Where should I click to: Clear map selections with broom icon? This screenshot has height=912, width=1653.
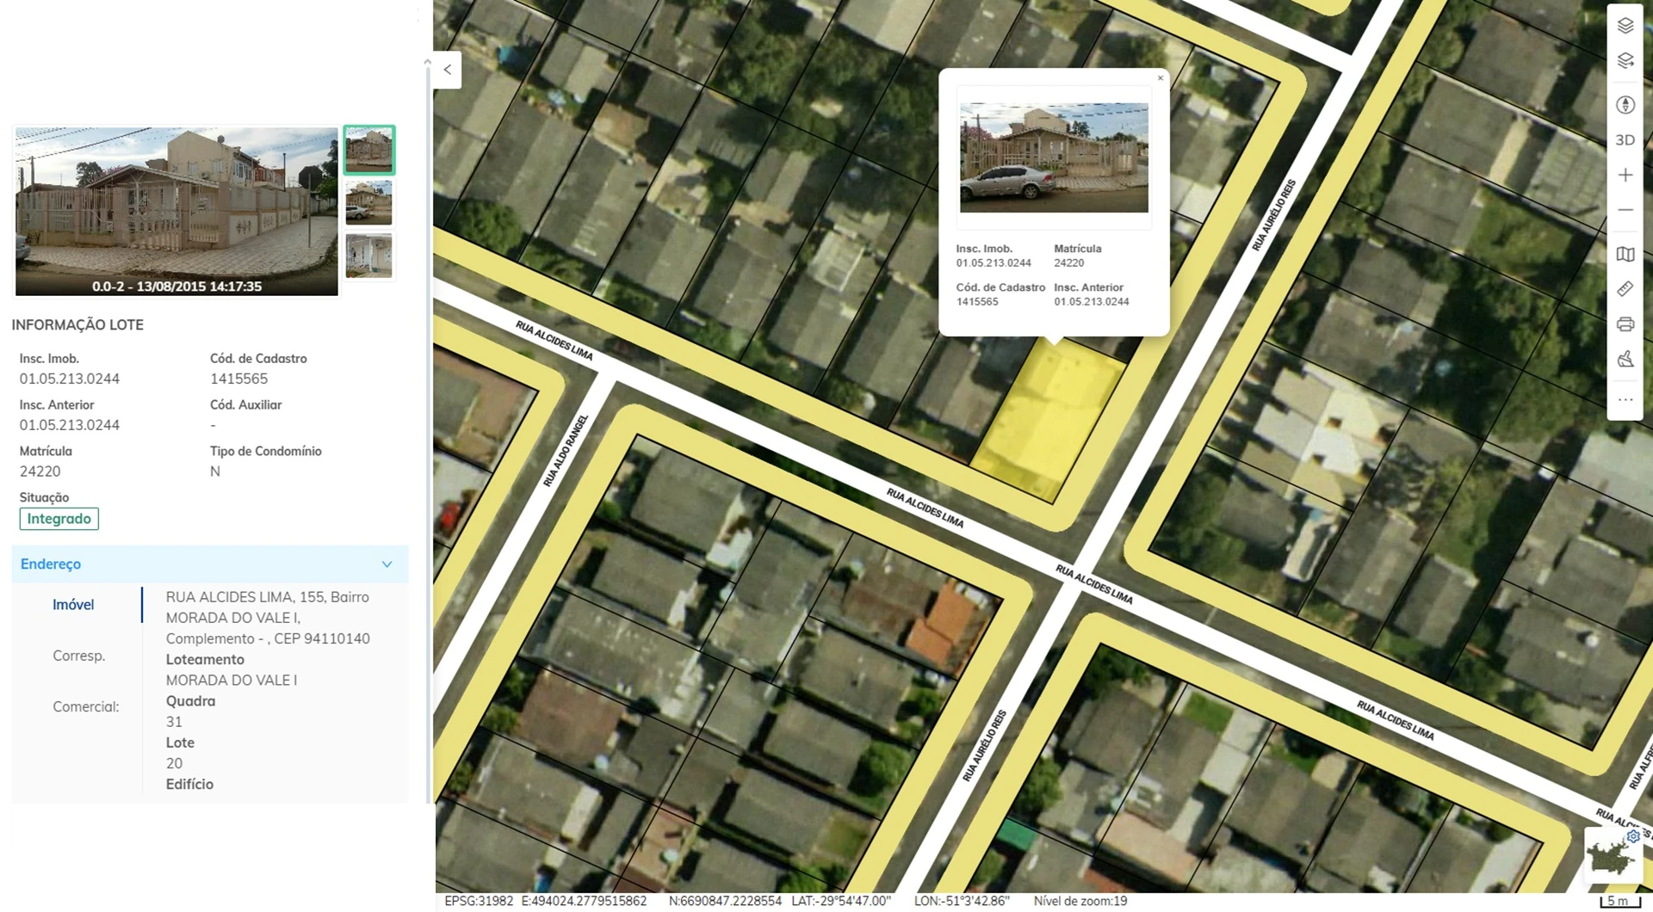click(x=1625, y=359)
